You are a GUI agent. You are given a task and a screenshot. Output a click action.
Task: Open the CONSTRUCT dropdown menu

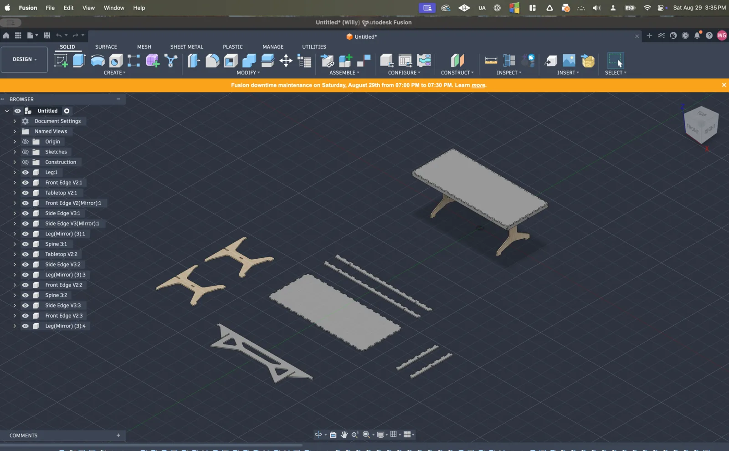pos(457,73)
